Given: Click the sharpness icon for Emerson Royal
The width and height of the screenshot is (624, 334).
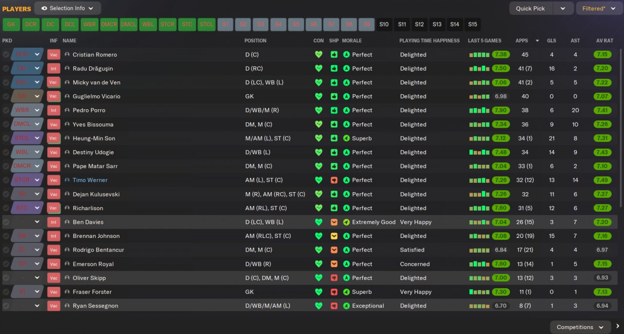Looking at the screenshot, I should [x=334, y=264].
